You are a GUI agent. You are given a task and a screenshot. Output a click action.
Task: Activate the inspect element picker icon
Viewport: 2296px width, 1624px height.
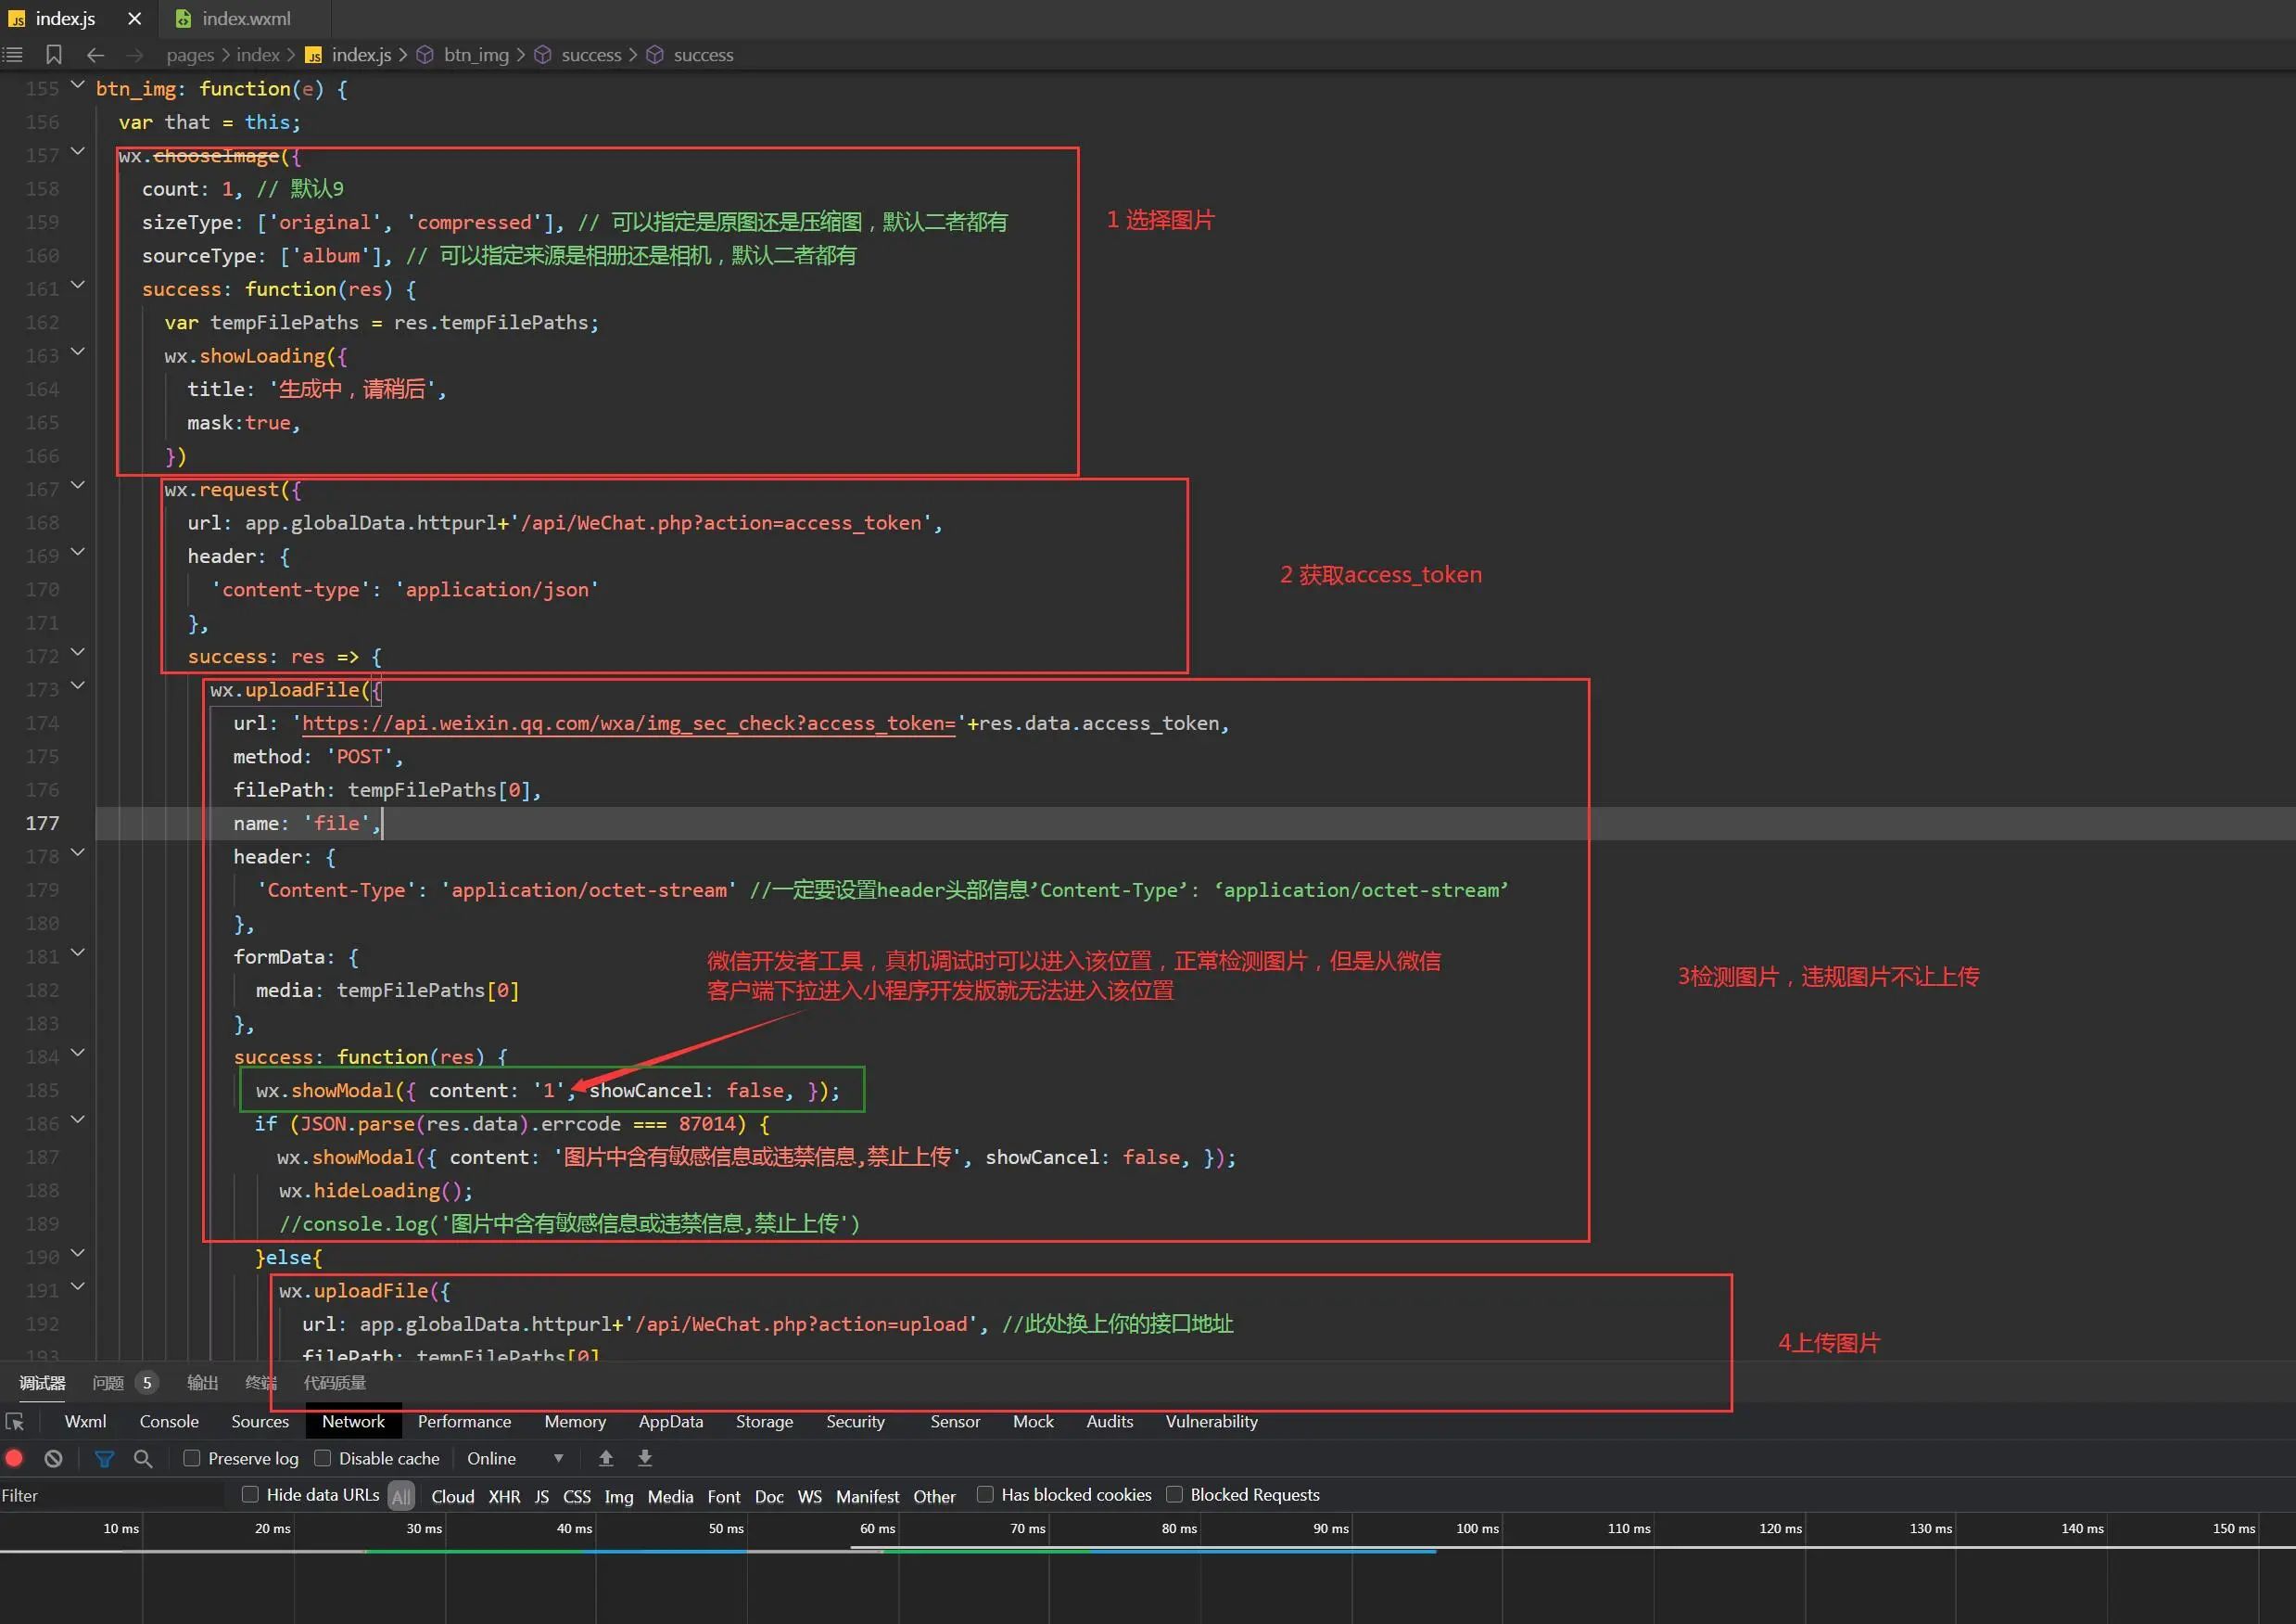[x=15, y=1422]
